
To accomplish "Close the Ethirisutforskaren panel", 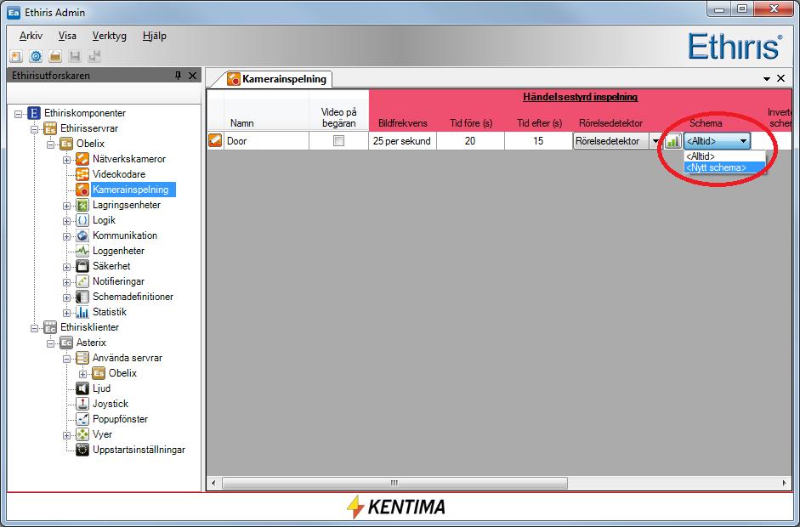I will click(x=192, y=76).
